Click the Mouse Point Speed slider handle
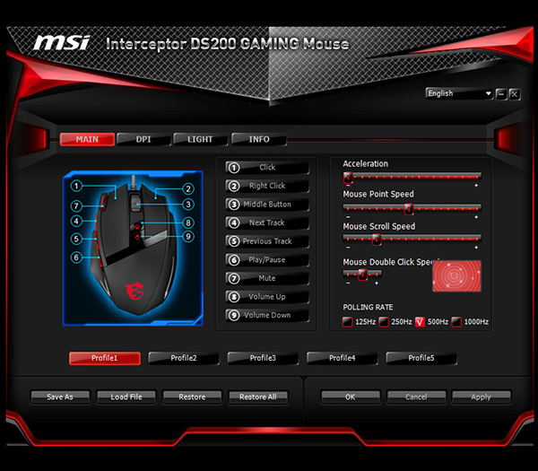Screen dimensions: 538x471 click(x=409, y=209)
